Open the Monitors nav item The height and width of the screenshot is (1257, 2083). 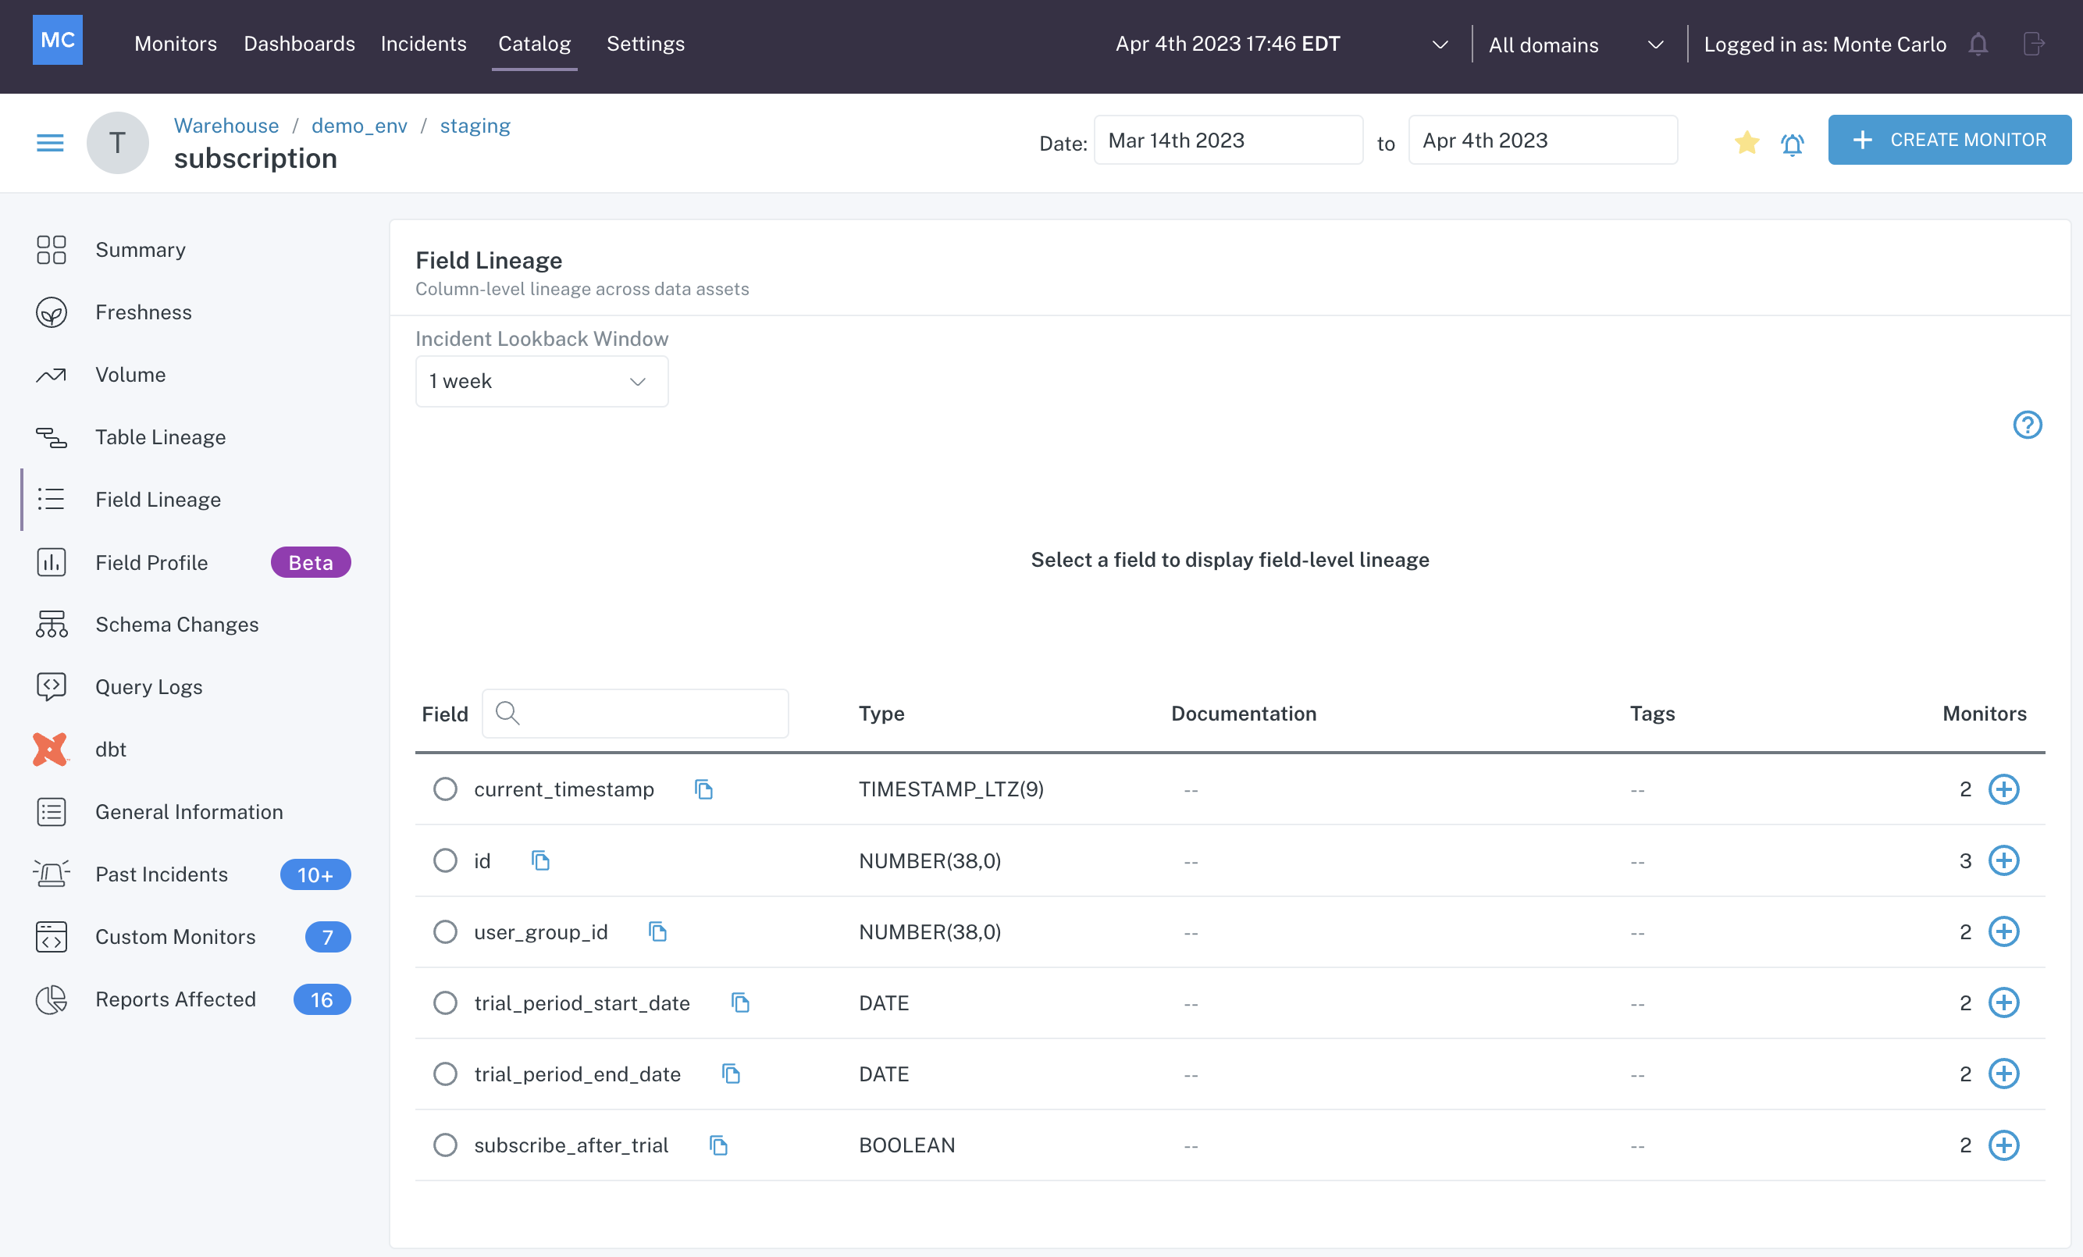175,43
